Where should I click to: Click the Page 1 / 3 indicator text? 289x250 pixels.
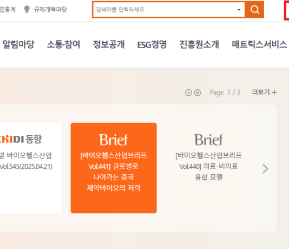(x=225, y=93)
